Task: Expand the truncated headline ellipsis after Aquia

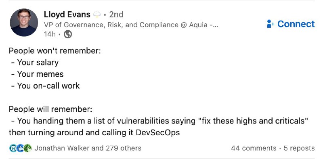Action: pos(214,25)
